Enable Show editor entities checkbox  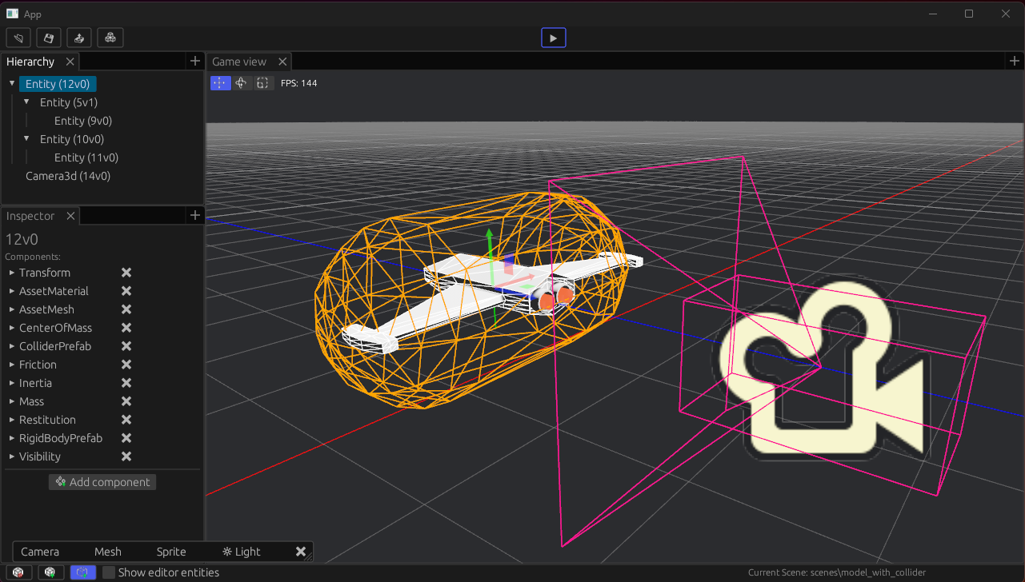click(x=110, y=572)
